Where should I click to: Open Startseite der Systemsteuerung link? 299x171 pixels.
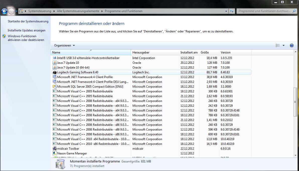[x=28, y=21]
